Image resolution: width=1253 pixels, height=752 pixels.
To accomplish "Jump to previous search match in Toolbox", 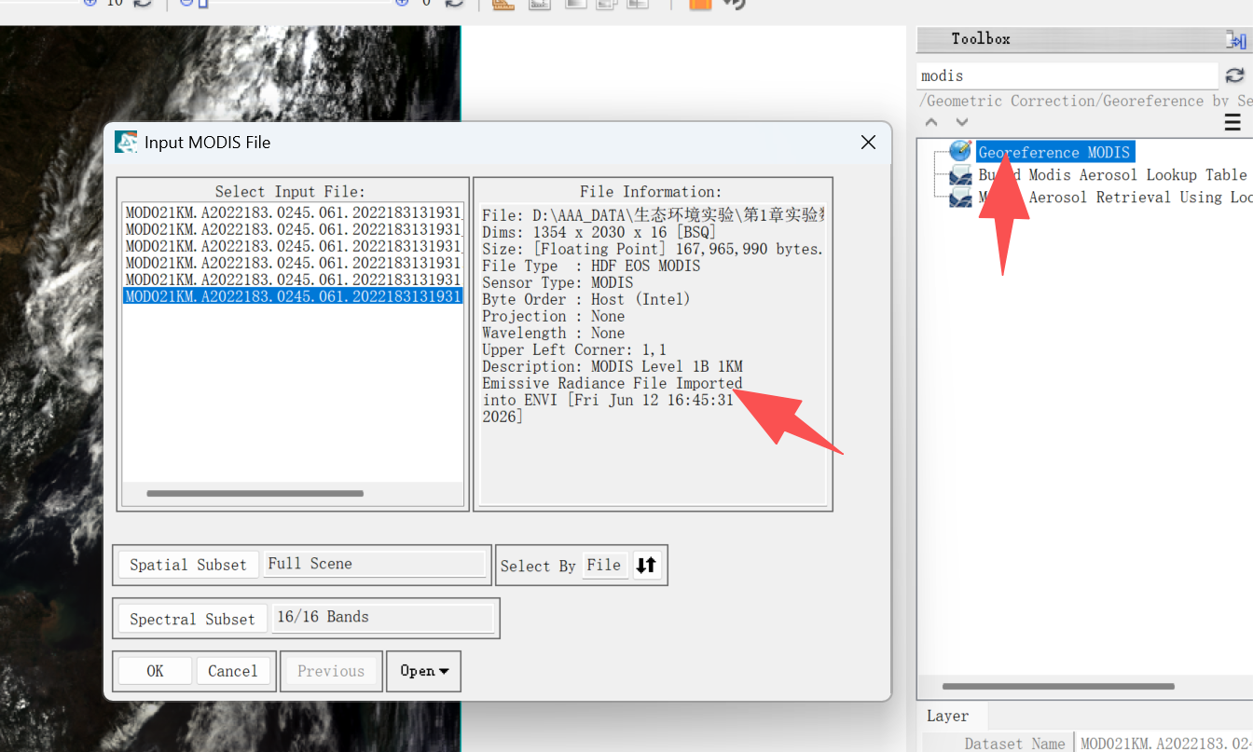I will click(x=931, y=122).
